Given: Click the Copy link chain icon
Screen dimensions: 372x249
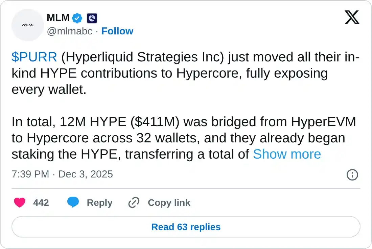Looking at the screenshot, I should (133, 202).
